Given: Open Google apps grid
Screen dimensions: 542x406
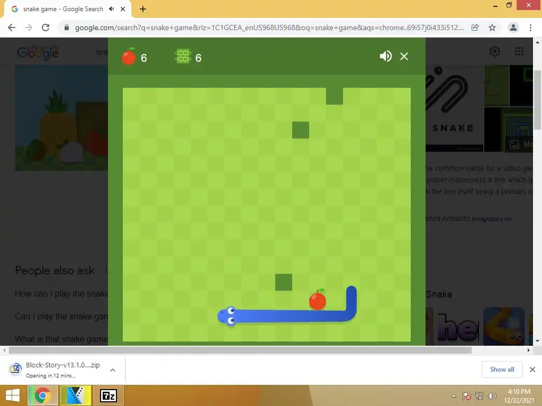Looking at the screenshot, I should [519, 51].
